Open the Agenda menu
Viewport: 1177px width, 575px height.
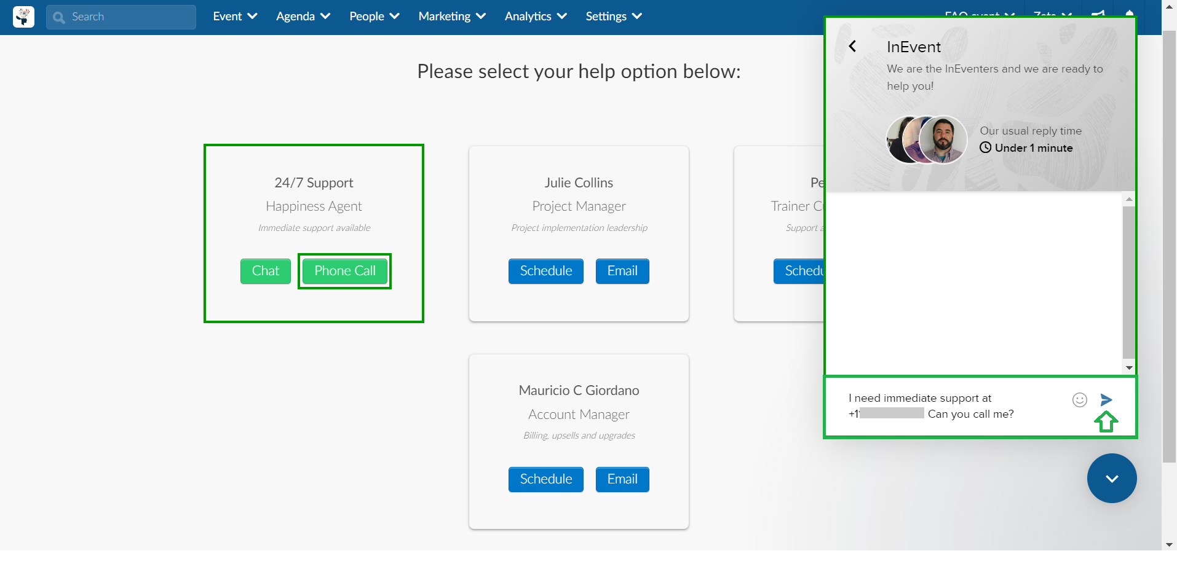coord(303,17)
